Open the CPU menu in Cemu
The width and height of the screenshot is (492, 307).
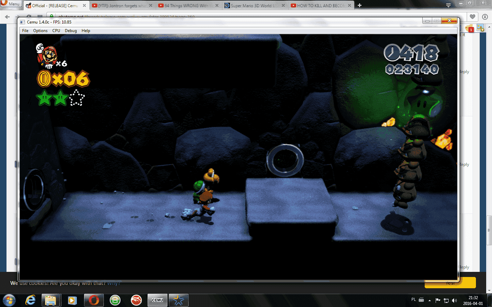(x=56, y=31)
